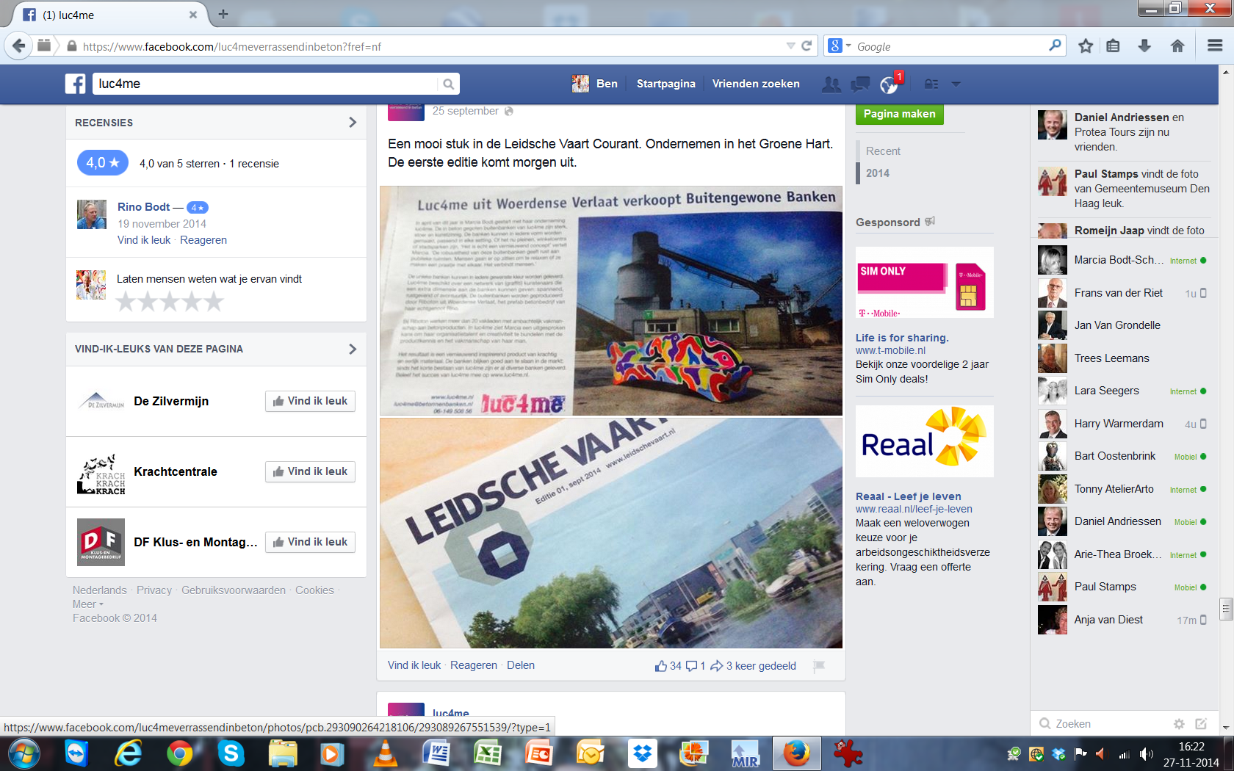This screenshot has height=771, width=1234.
Task: Expand the account menu arrow
Action: (x=956, y=84)
